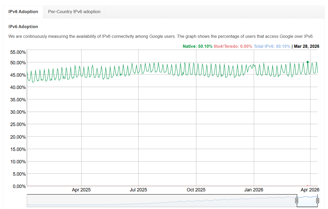Viewport: 328px width, 209px height.
Task: Click the Jan 2026 x-axis label
Action: point(254,190)
